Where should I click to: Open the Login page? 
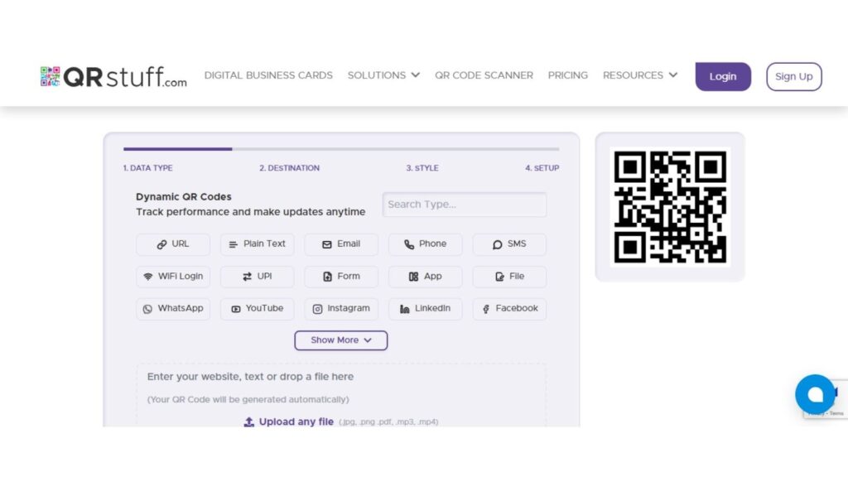click(x=722, y=75)
